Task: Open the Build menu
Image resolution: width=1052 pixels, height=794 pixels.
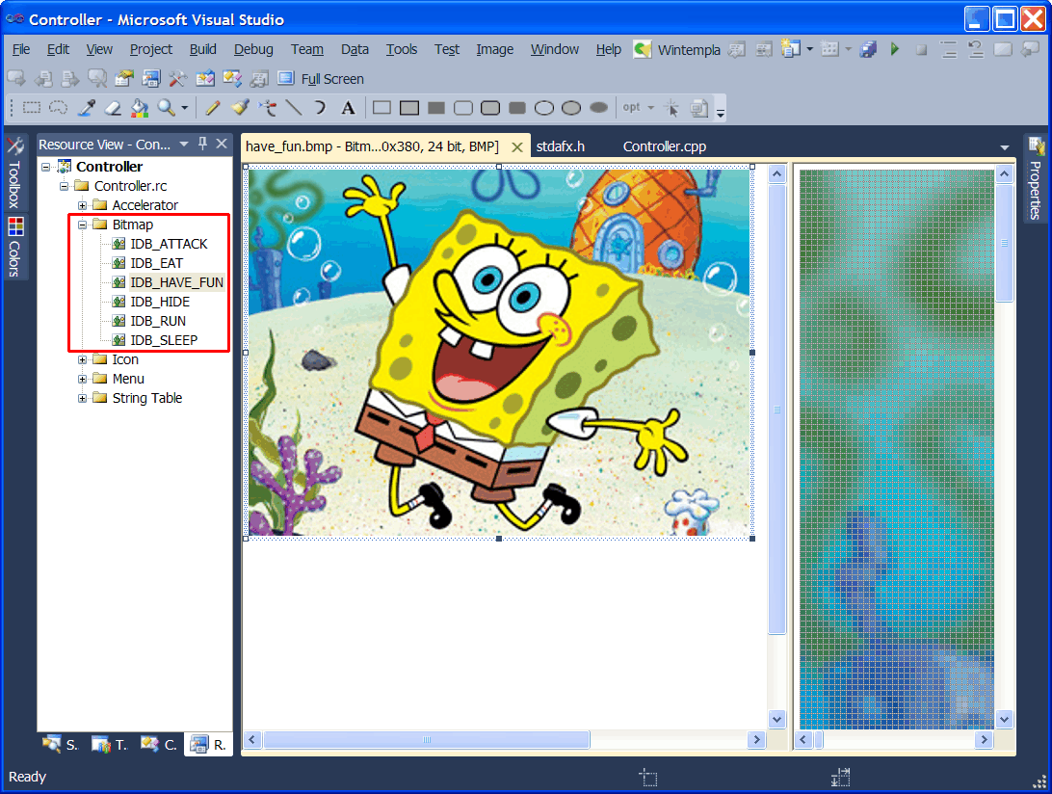Action: [202, 49]
